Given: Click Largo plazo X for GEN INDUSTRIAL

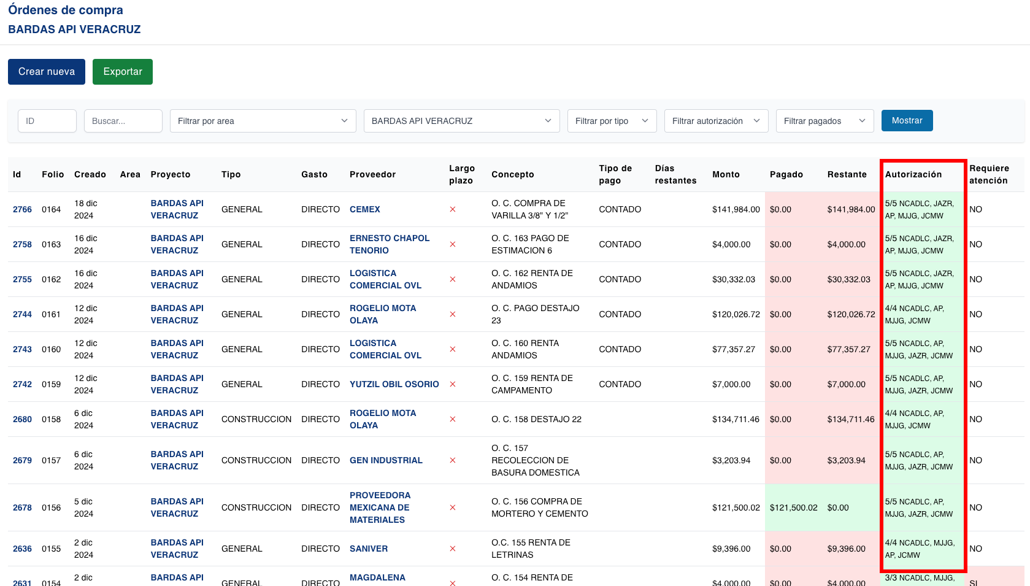Looking at the screenshot, I should 453,460.
